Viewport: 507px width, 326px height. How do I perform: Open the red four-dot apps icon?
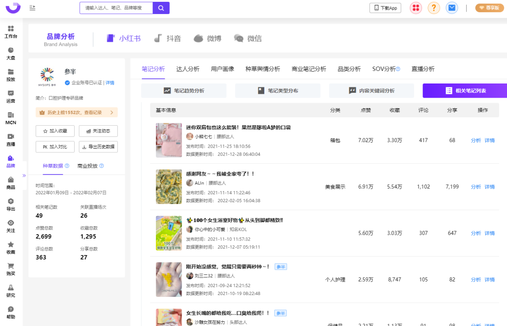coord(416,8)
